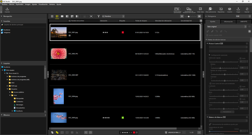Enable the Auto checkbox for Definición rápida
The image size is (252, 135).
click(241, 58)
